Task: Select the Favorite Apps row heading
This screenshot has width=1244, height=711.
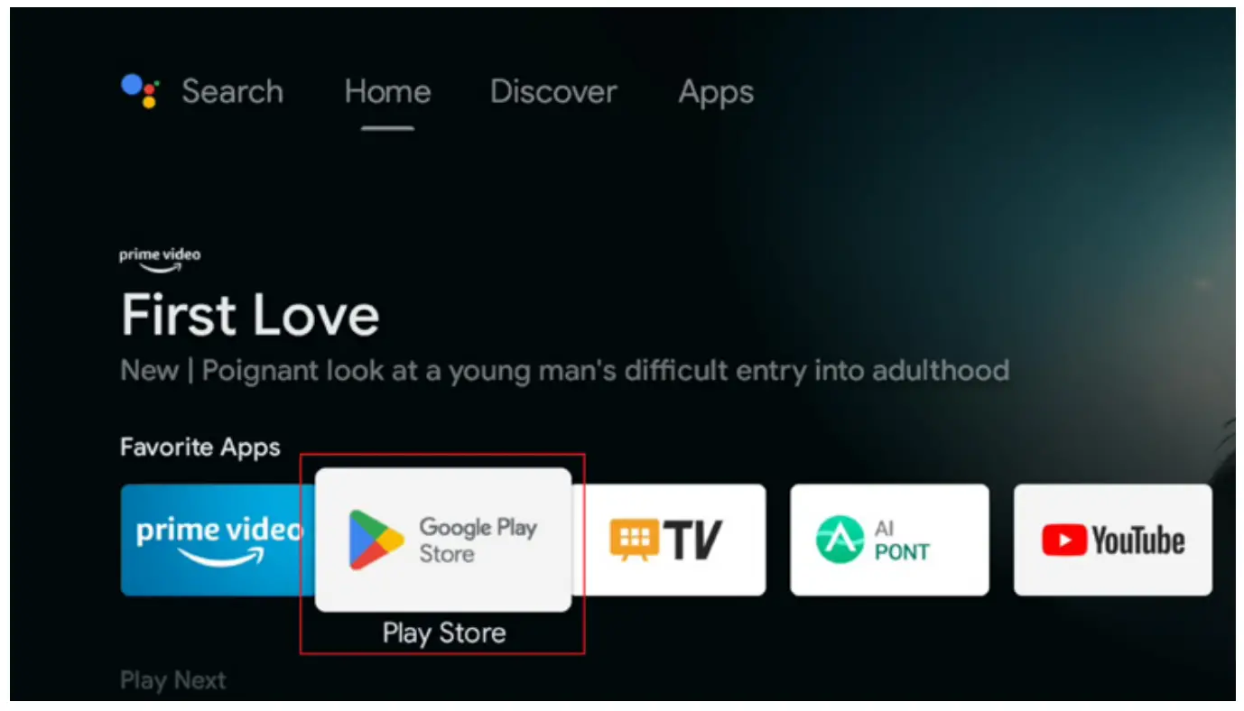Action: pos(200,448)
